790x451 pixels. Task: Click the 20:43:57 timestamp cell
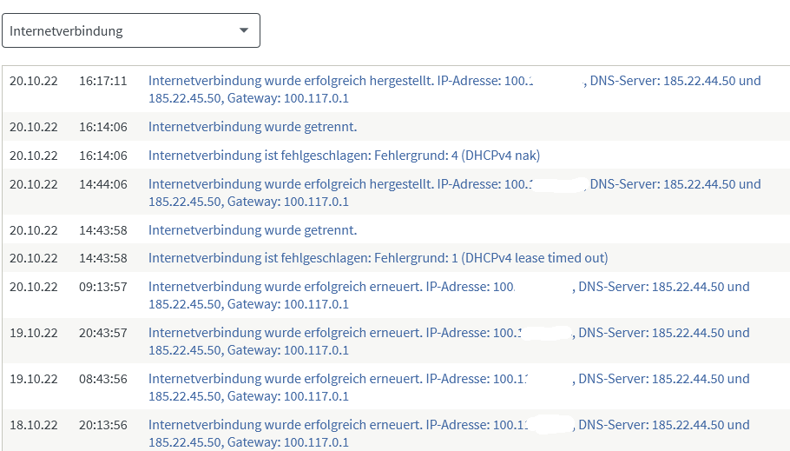point(102,333)
